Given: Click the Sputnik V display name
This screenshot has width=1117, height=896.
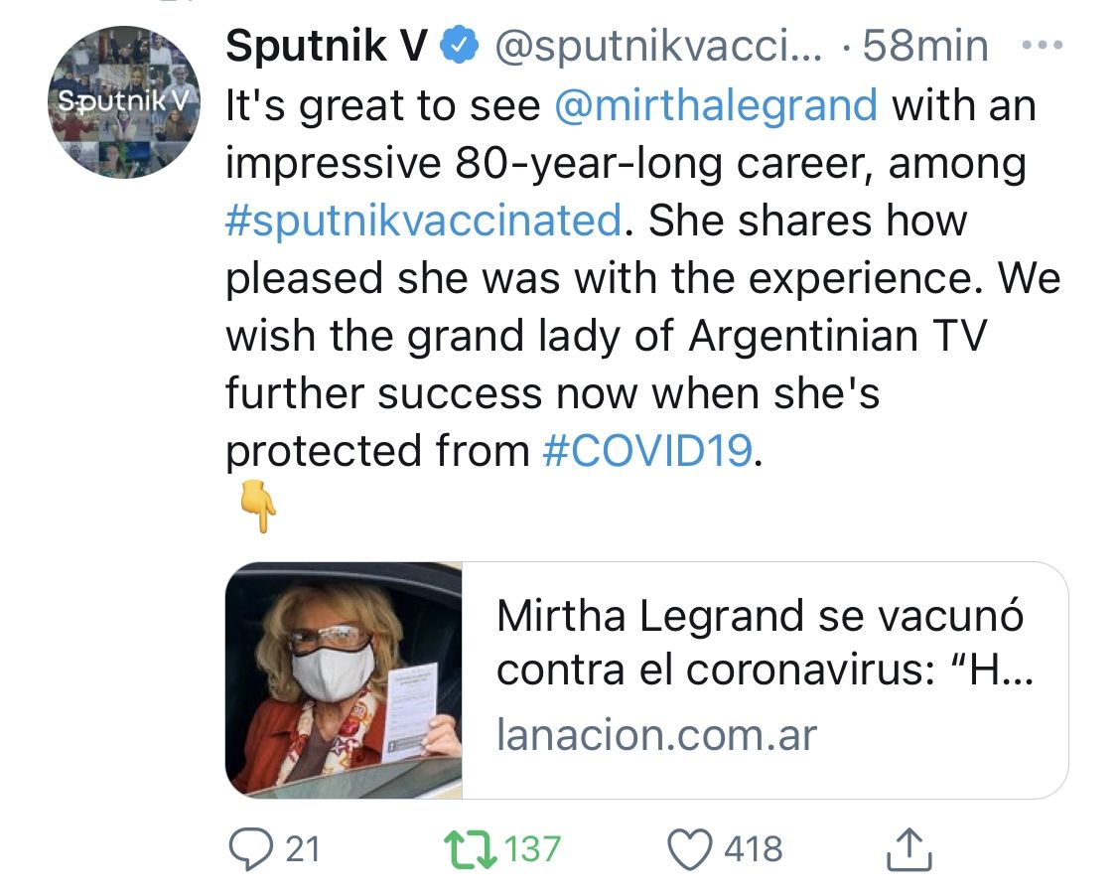Looking at the screenshot, I should [328, 46].
